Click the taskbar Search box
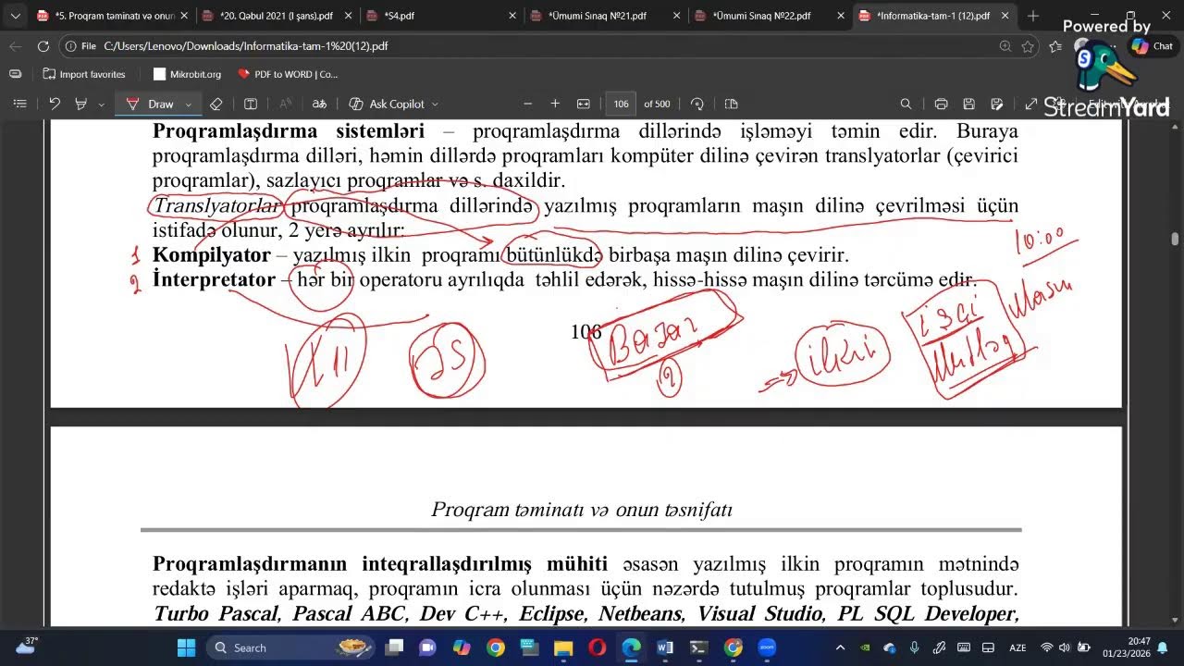Viewport: 1184px width, 666px height. click(x=291, y=647)
